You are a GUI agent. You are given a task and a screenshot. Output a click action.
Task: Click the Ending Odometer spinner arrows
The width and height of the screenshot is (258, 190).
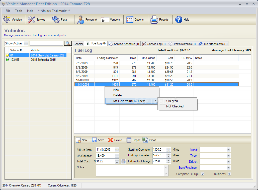[x=168, y=155]
